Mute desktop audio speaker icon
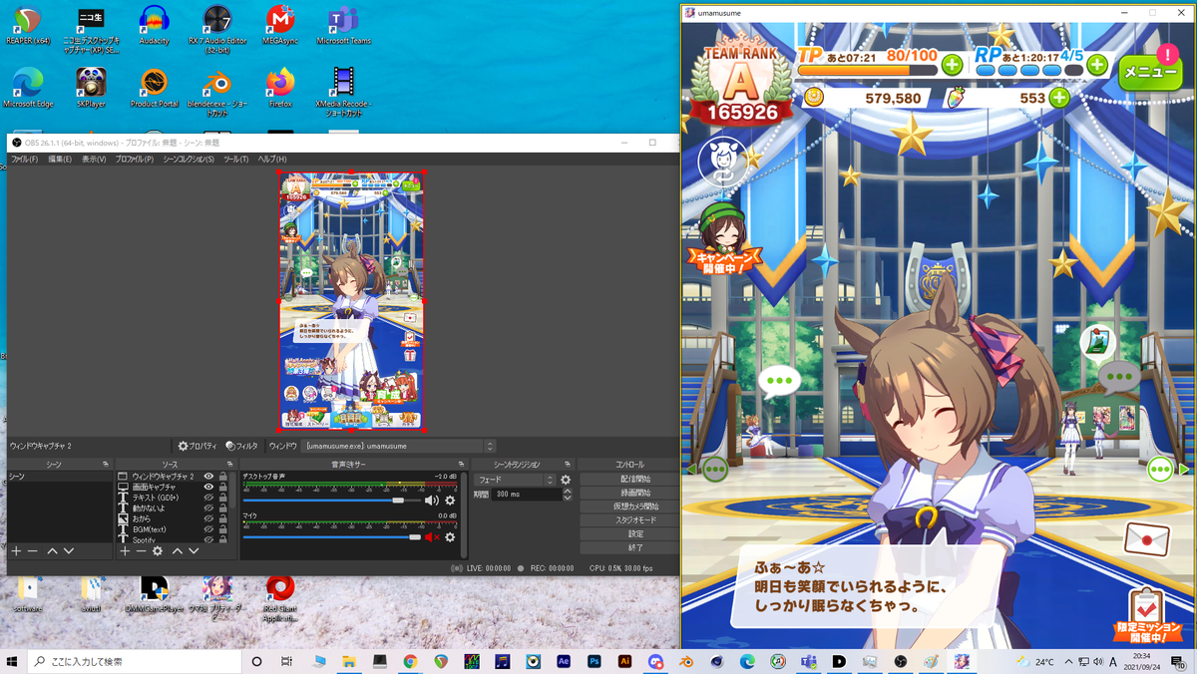This screenshot has width=1197, height=674. (x=431, y=501)
